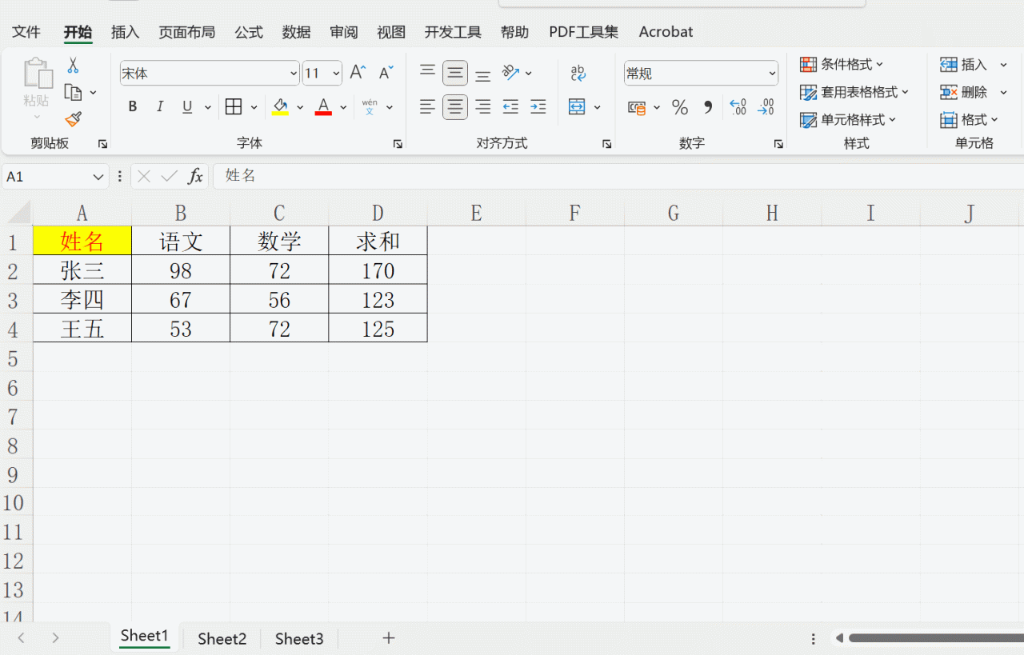
Task: Toggle Underline formatting
Action: [187, 106]
